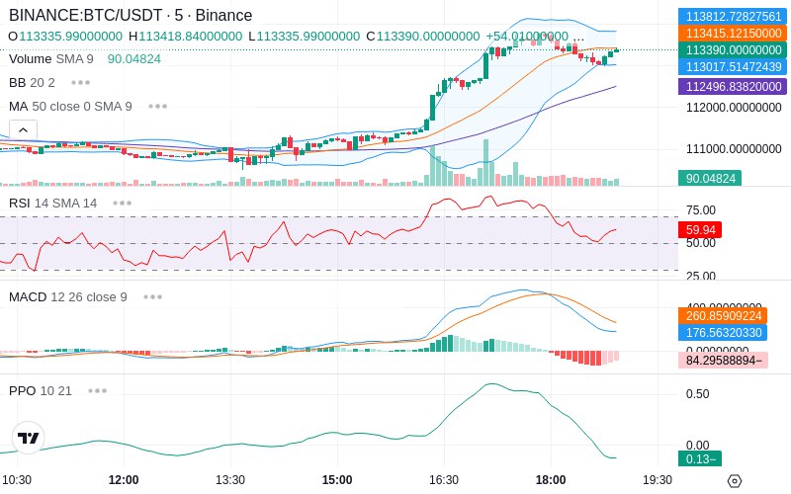Click the green 113390.00000000 current price label
This screenshot has width=791, height=494.
pyautogui.click(x=733, y=50)
